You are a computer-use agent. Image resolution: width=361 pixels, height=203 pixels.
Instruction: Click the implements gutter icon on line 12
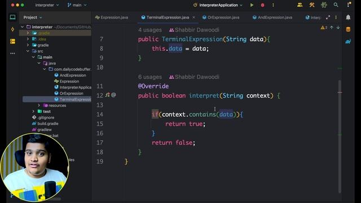pyautogui.click(x=108, y=95)
